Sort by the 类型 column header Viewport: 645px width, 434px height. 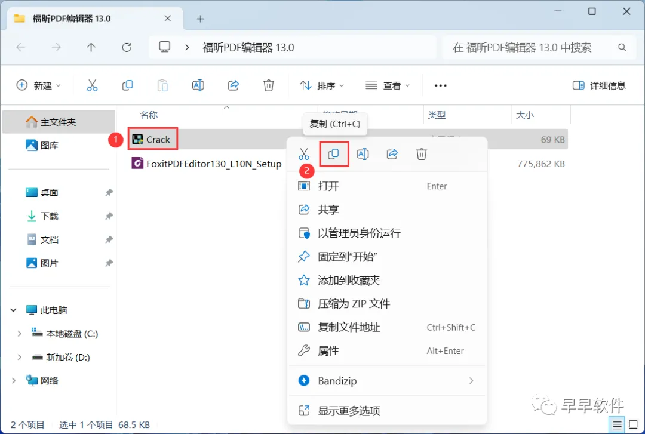pos(437,115)
